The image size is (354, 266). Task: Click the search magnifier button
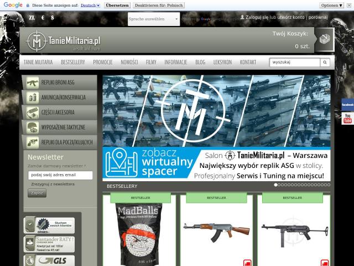(325, 62)
